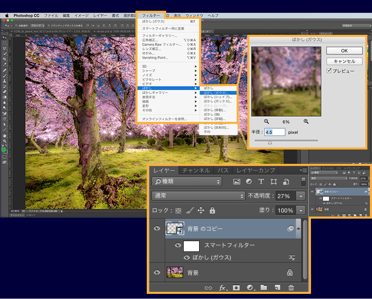Click the background color swatch in the toolbox
The image size is (372, 299).
[6, 152]
